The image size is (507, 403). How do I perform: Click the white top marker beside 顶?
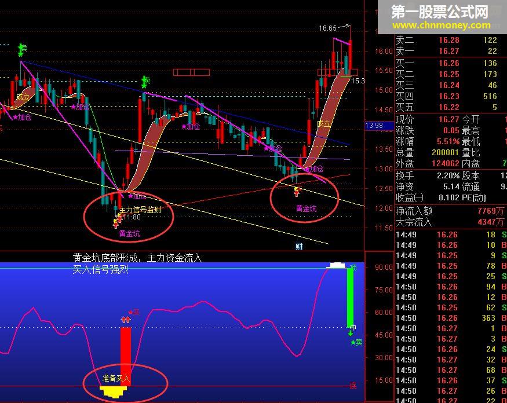pos(337,265)
